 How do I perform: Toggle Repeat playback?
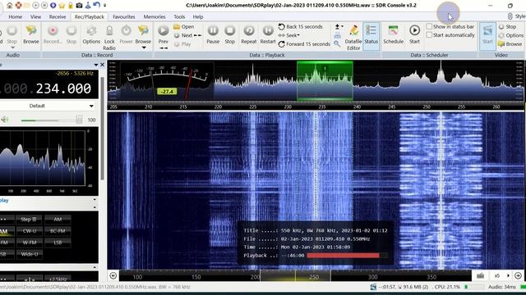point(248,34)
